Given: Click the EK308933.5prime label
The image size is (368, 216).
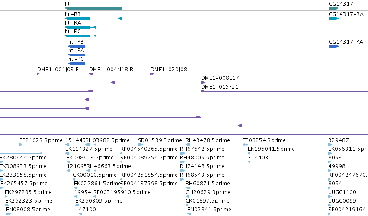Looking at the screenshot, I should [23, 166].
